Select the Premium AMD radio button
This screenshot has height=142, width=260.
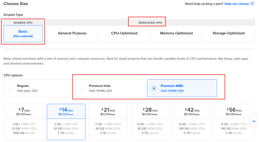[x=154, y=88]
